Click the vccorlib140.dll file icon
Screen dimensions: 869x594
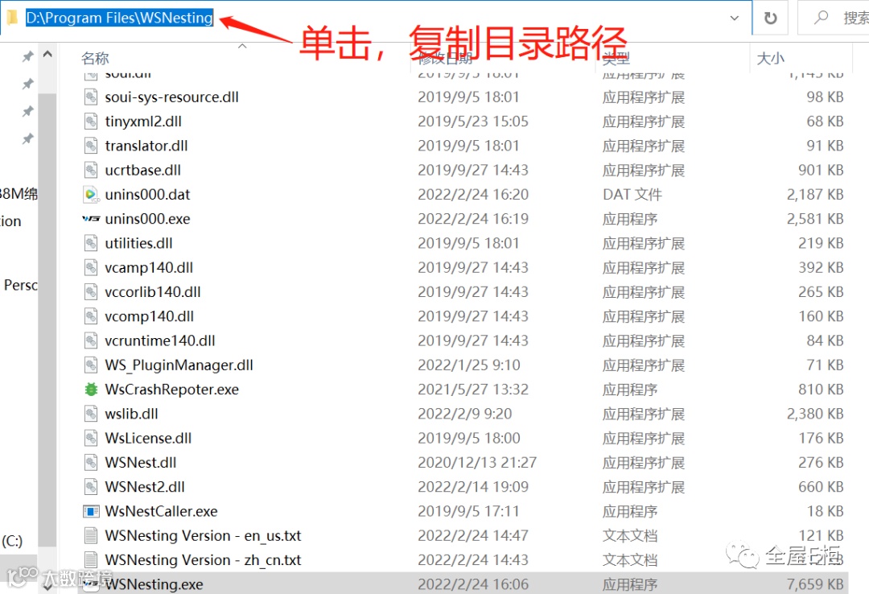(x=91, y=291)
